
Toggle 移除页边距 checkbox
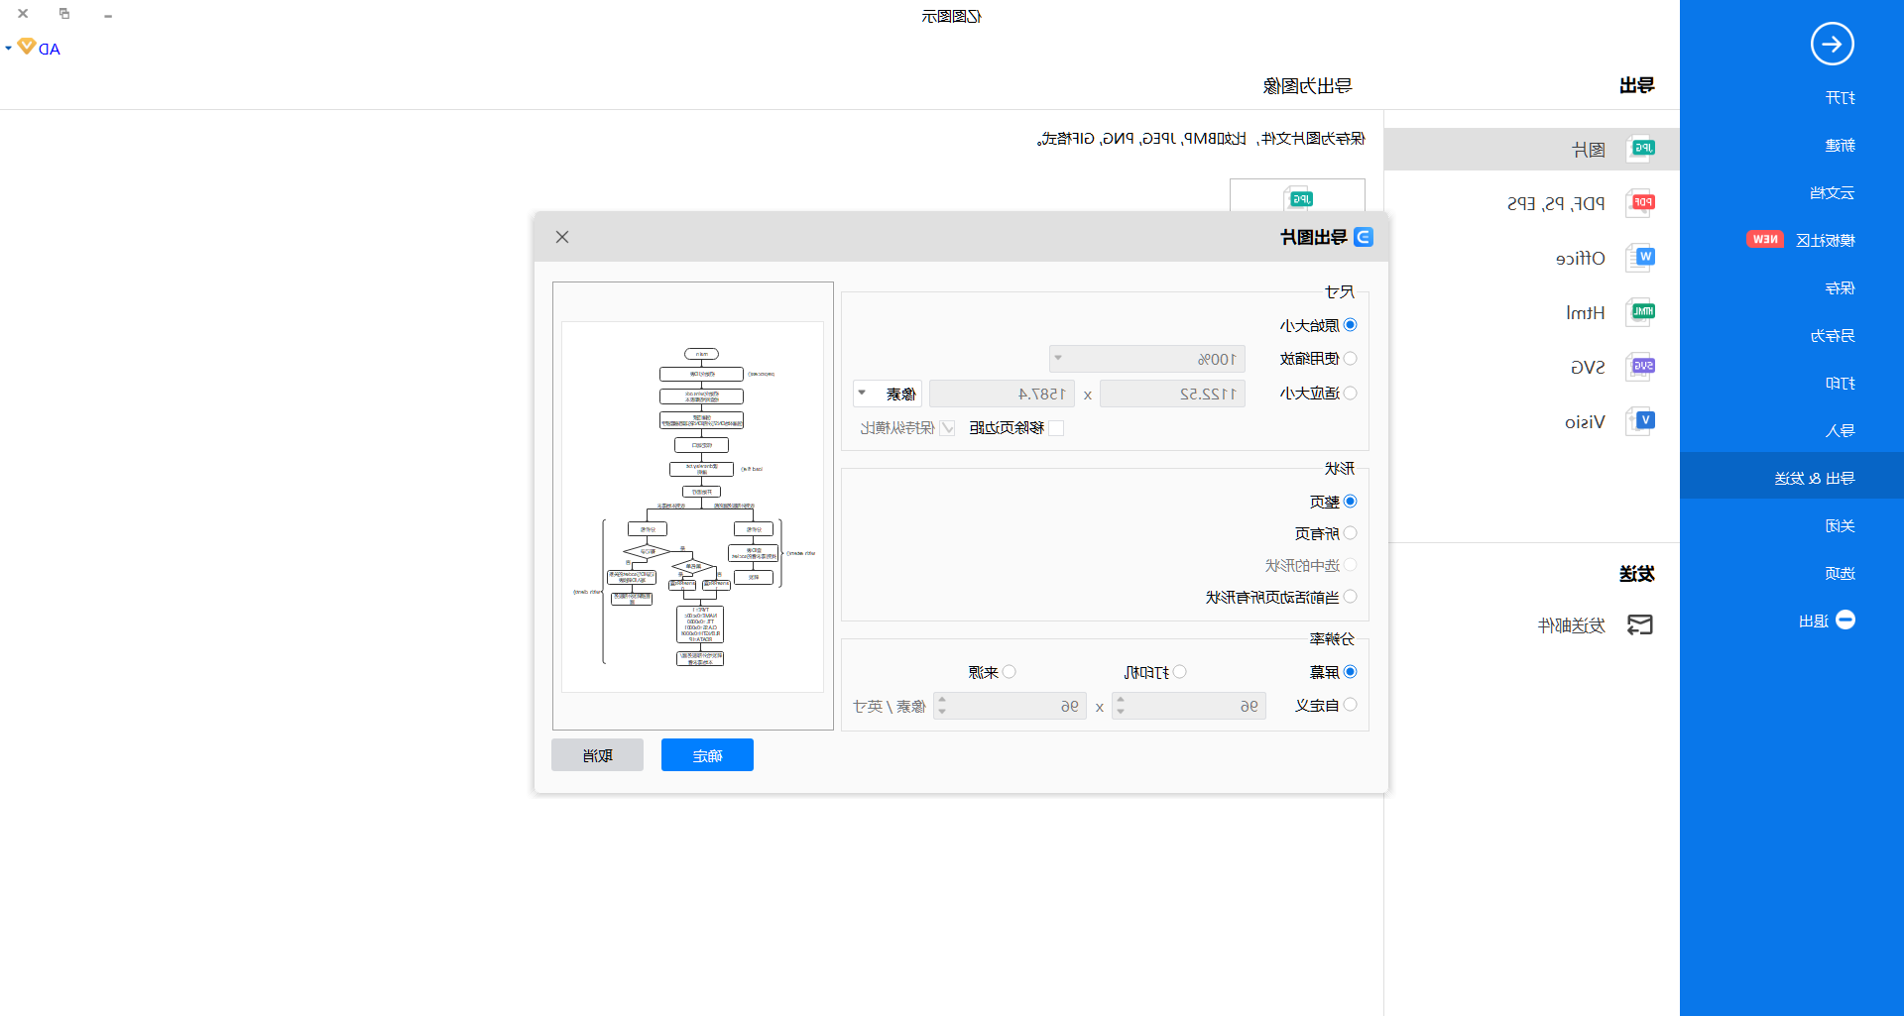coord(1056,428)
